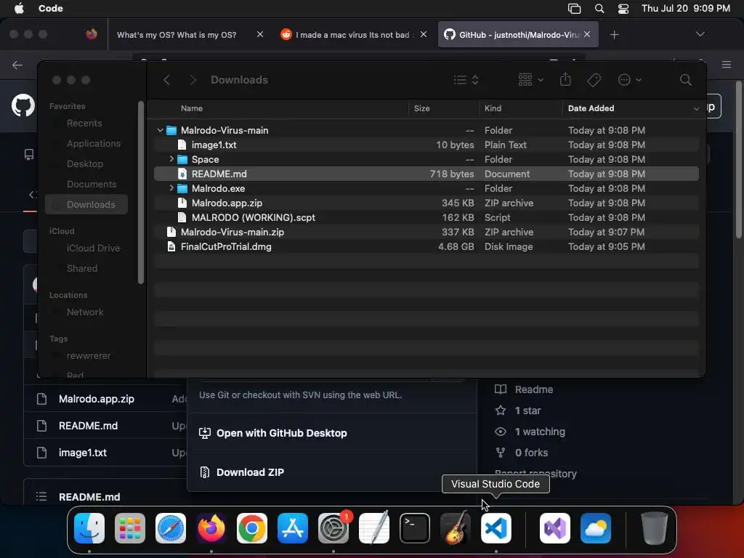Open the Finder list view switcher

(466, 80)
